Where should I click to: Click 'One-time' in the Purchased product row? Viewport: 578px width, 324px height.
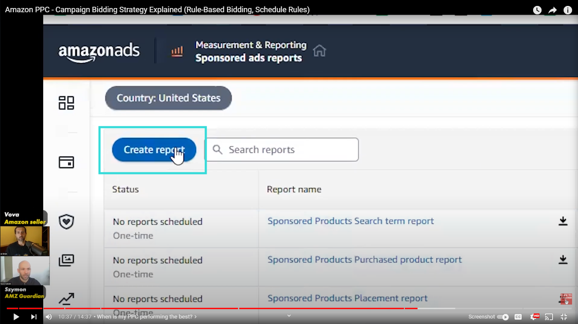click(x=133, y=274)
